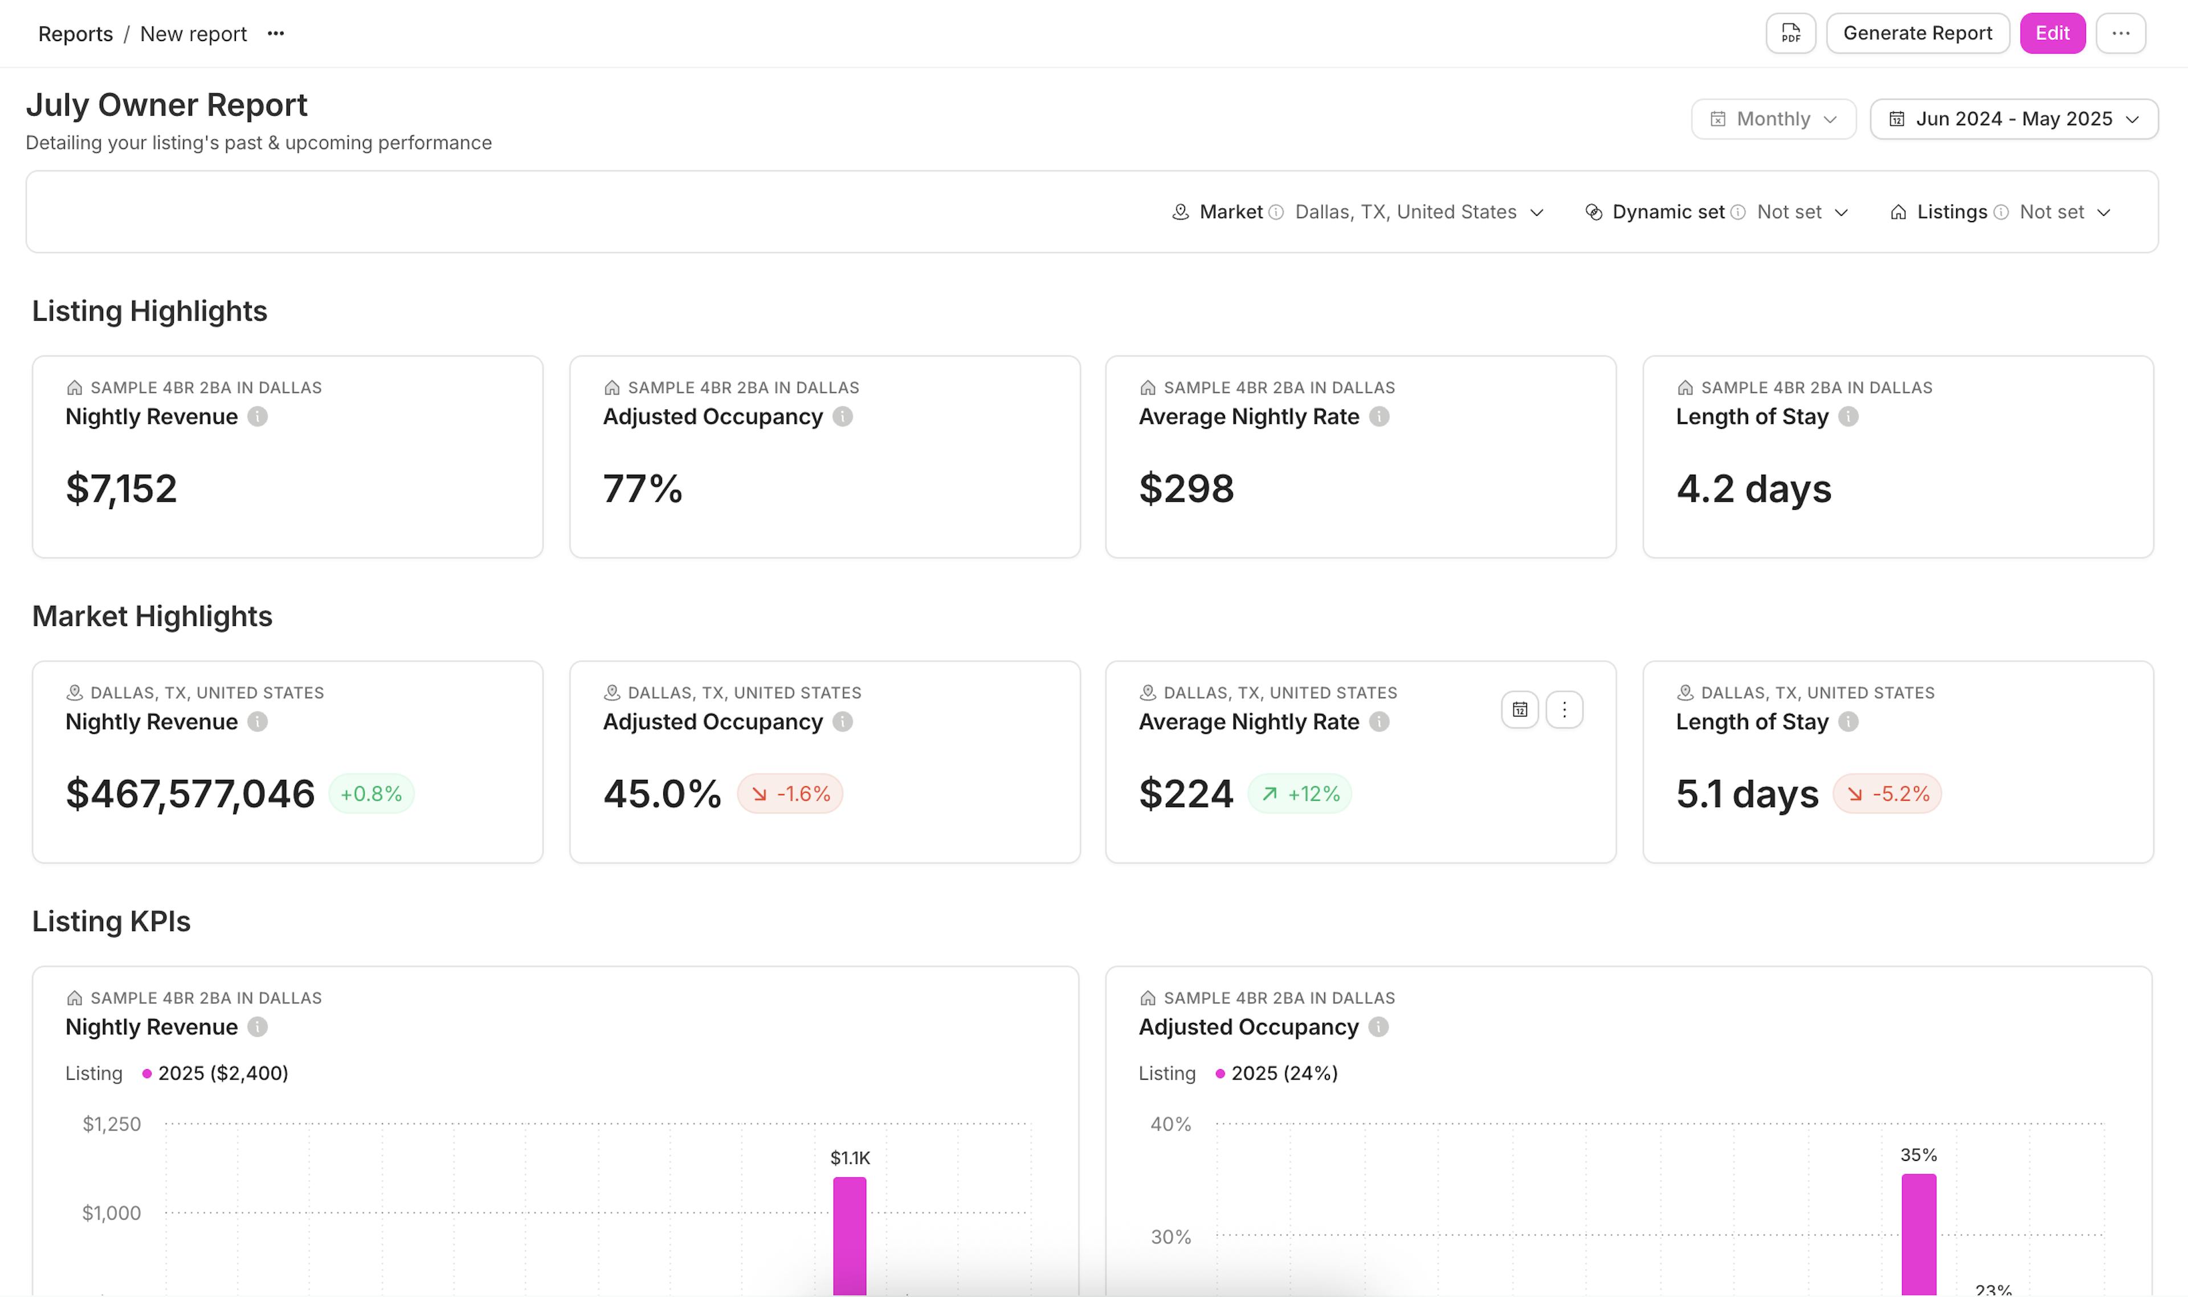Click info icon next to Market filter label
The width and height of the screenshot is (2188, 1297).
[x=1275, y=212]
